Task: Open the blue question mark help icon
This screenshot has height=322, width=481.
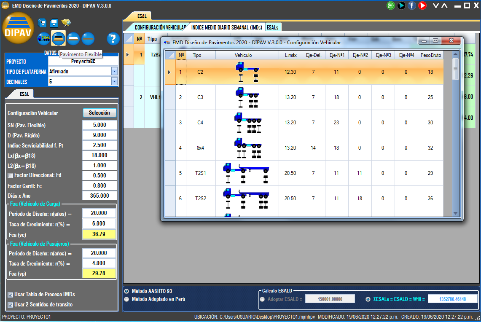Action: 113,39
